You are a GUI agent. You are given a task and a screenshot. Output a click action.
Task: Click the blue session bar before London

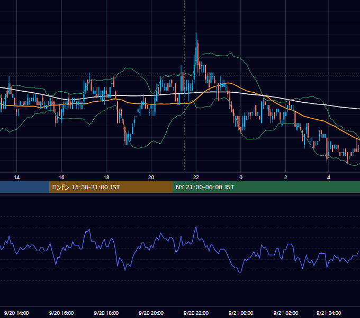(x=24, y=187)
